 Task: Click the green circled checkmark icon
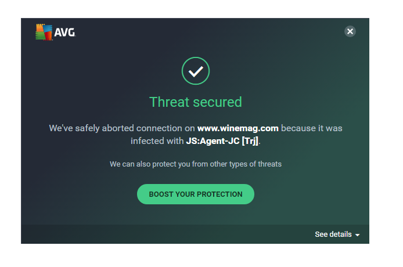196,71
